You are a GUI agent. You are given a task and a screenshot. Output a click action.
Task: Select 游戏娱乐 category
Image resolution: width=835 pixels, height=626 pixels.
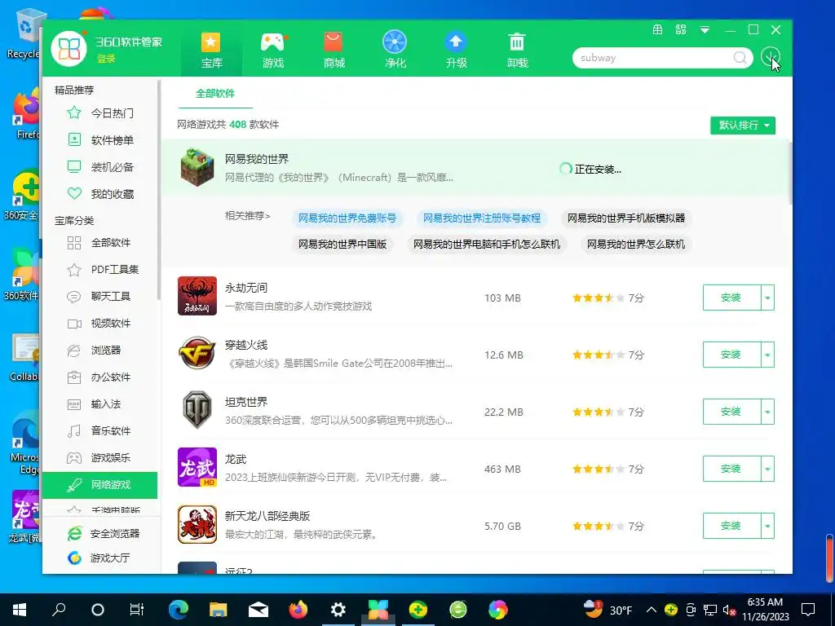pyautogui.click(x=100, y=458)
